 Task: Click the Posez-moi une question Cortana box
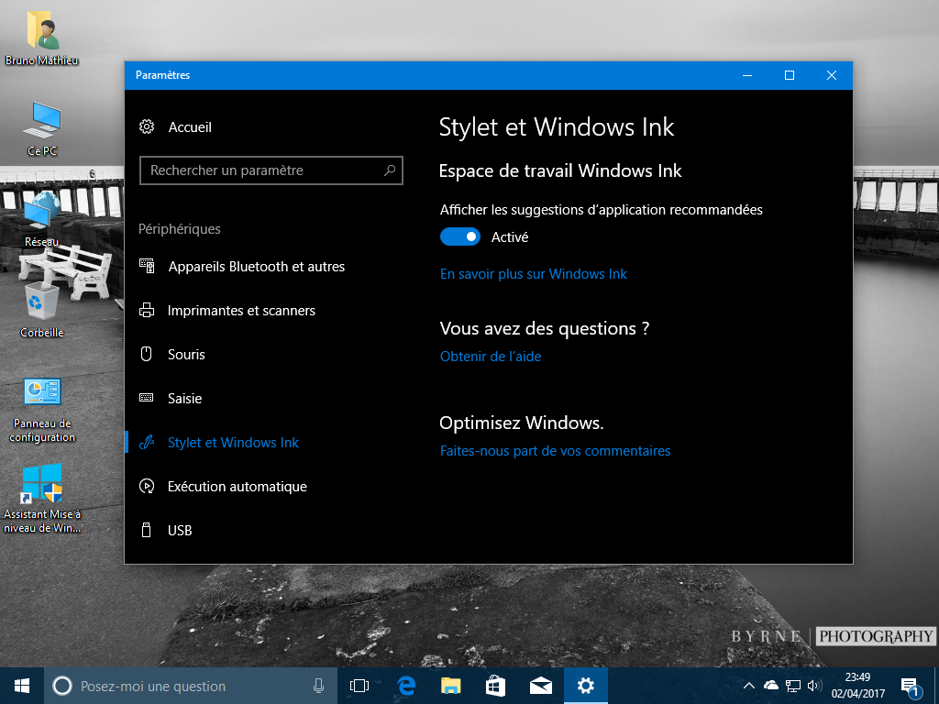pos(189,686)
